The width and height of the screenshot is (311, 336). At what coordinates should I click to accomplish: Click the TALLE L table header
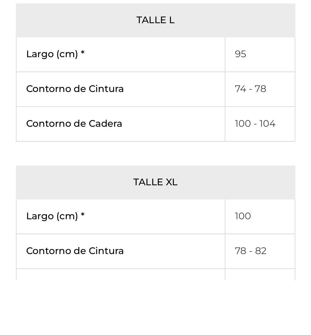[155, 20]
